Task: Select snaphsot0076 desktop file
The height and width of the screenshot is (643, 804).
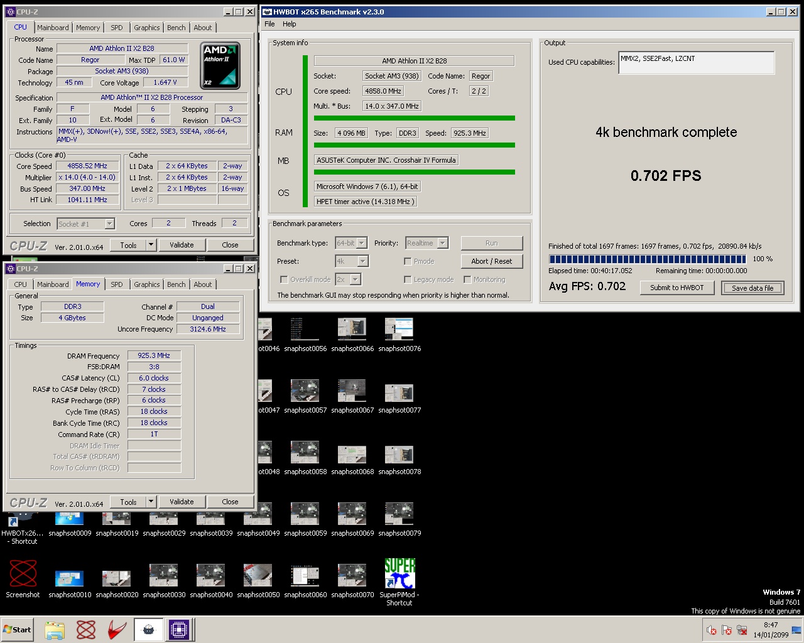Action: [399, 334]
